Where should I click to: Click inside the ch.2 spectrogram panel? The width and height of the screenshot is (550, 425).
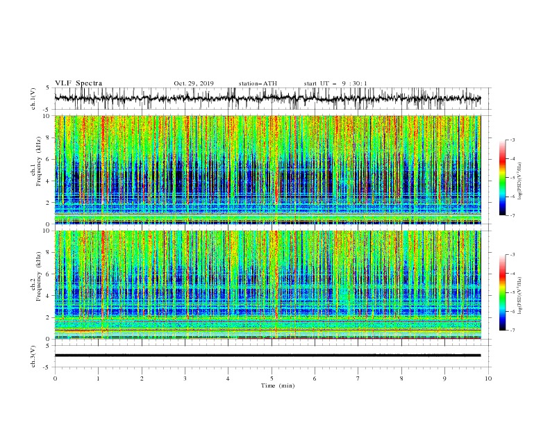click(267, 285)
